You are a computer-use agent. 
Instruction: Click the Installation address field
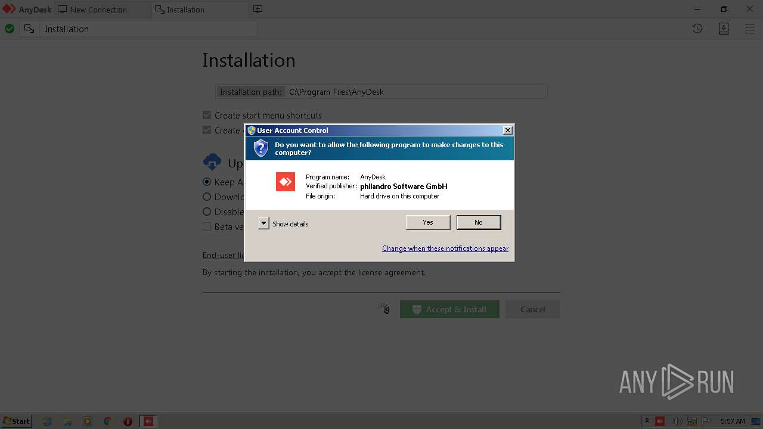pyautogui.click(x=148, y=29)
